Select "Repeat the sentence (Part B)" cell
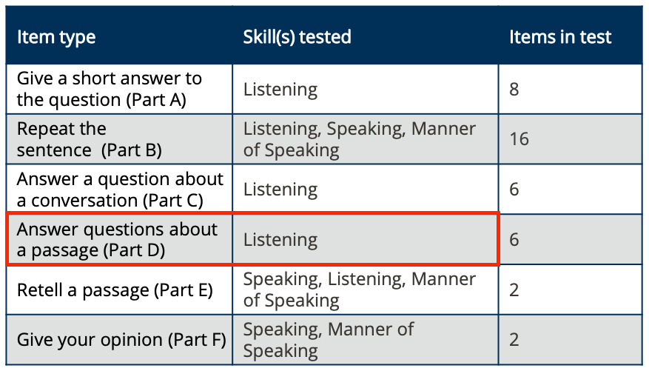 (90, 139)
